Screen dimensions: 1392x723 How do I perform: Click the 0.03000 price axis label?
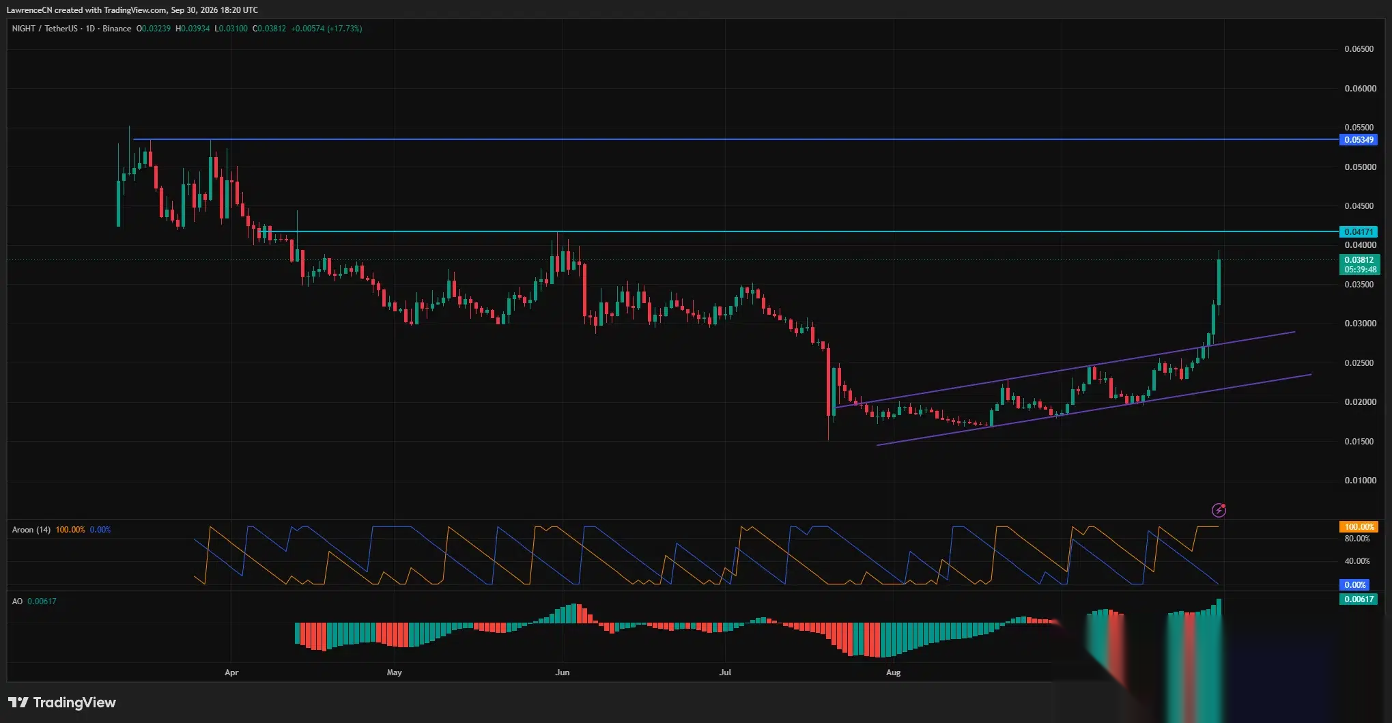point(1360,324)
